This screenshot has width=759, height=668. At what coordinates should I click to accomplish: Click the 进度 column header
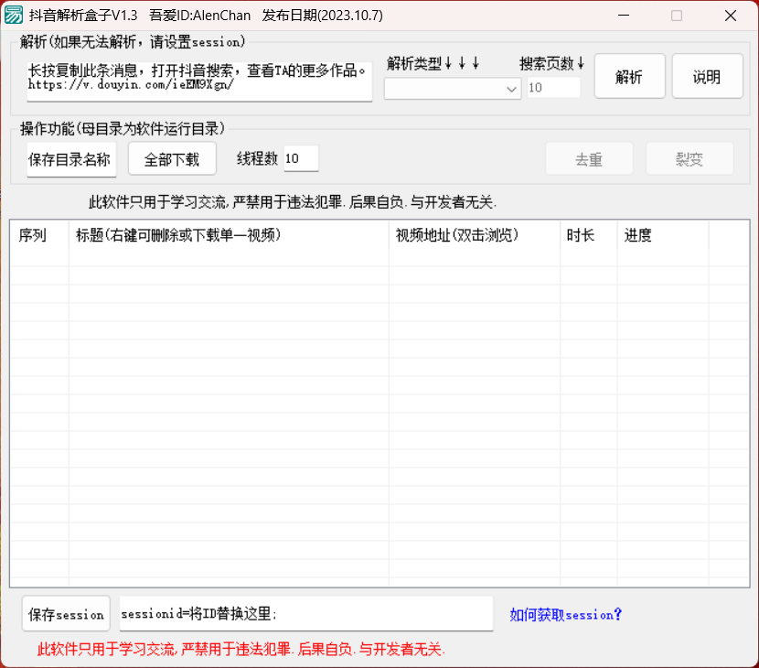(x=663, y=235)
